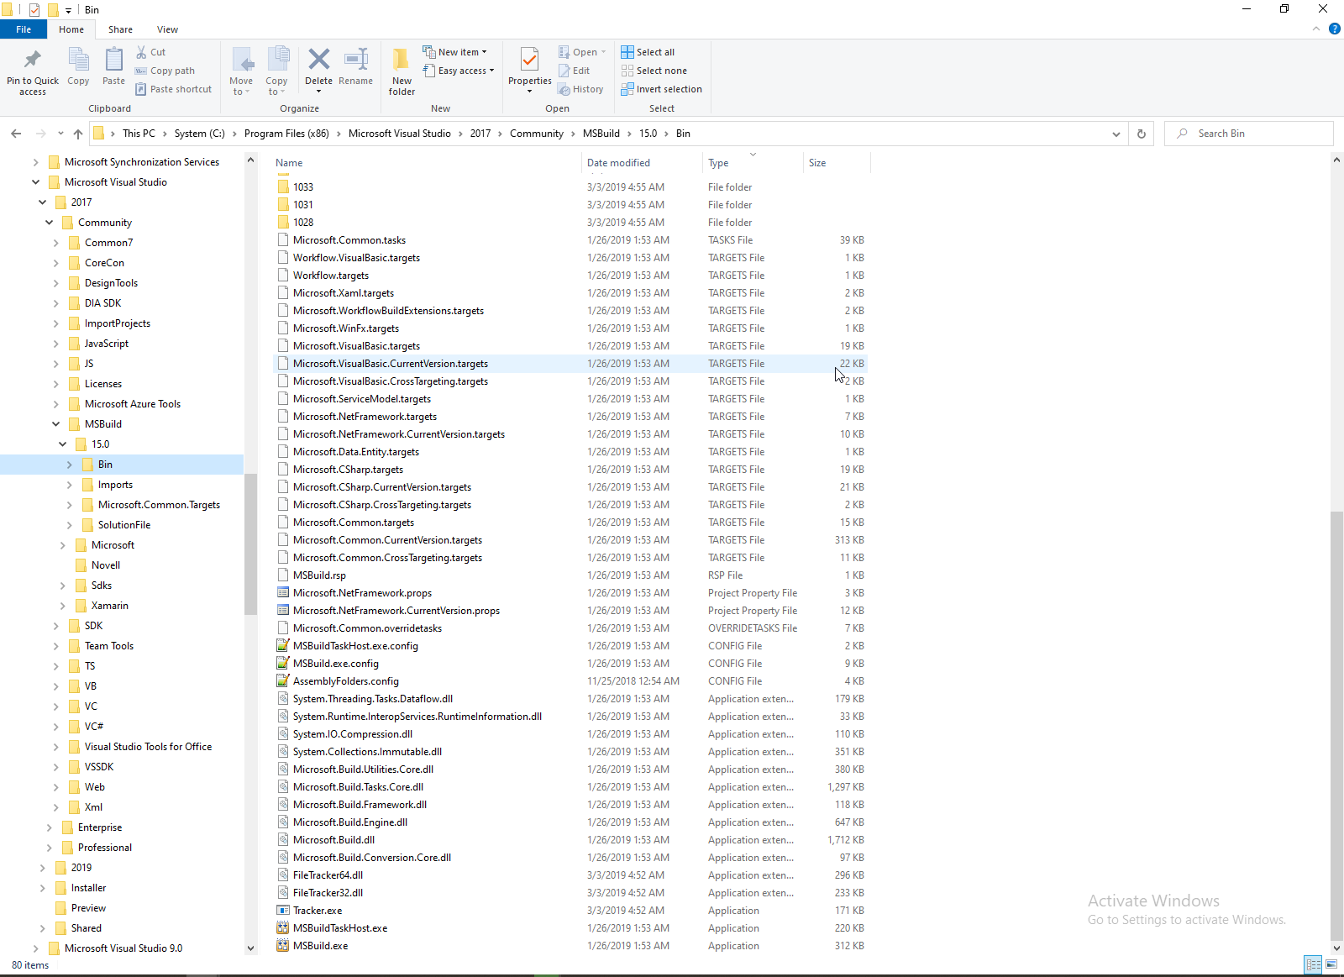Click the navigation pane scrollbar thumb
Screen dimensions: 1344x977
coord(250,544)
